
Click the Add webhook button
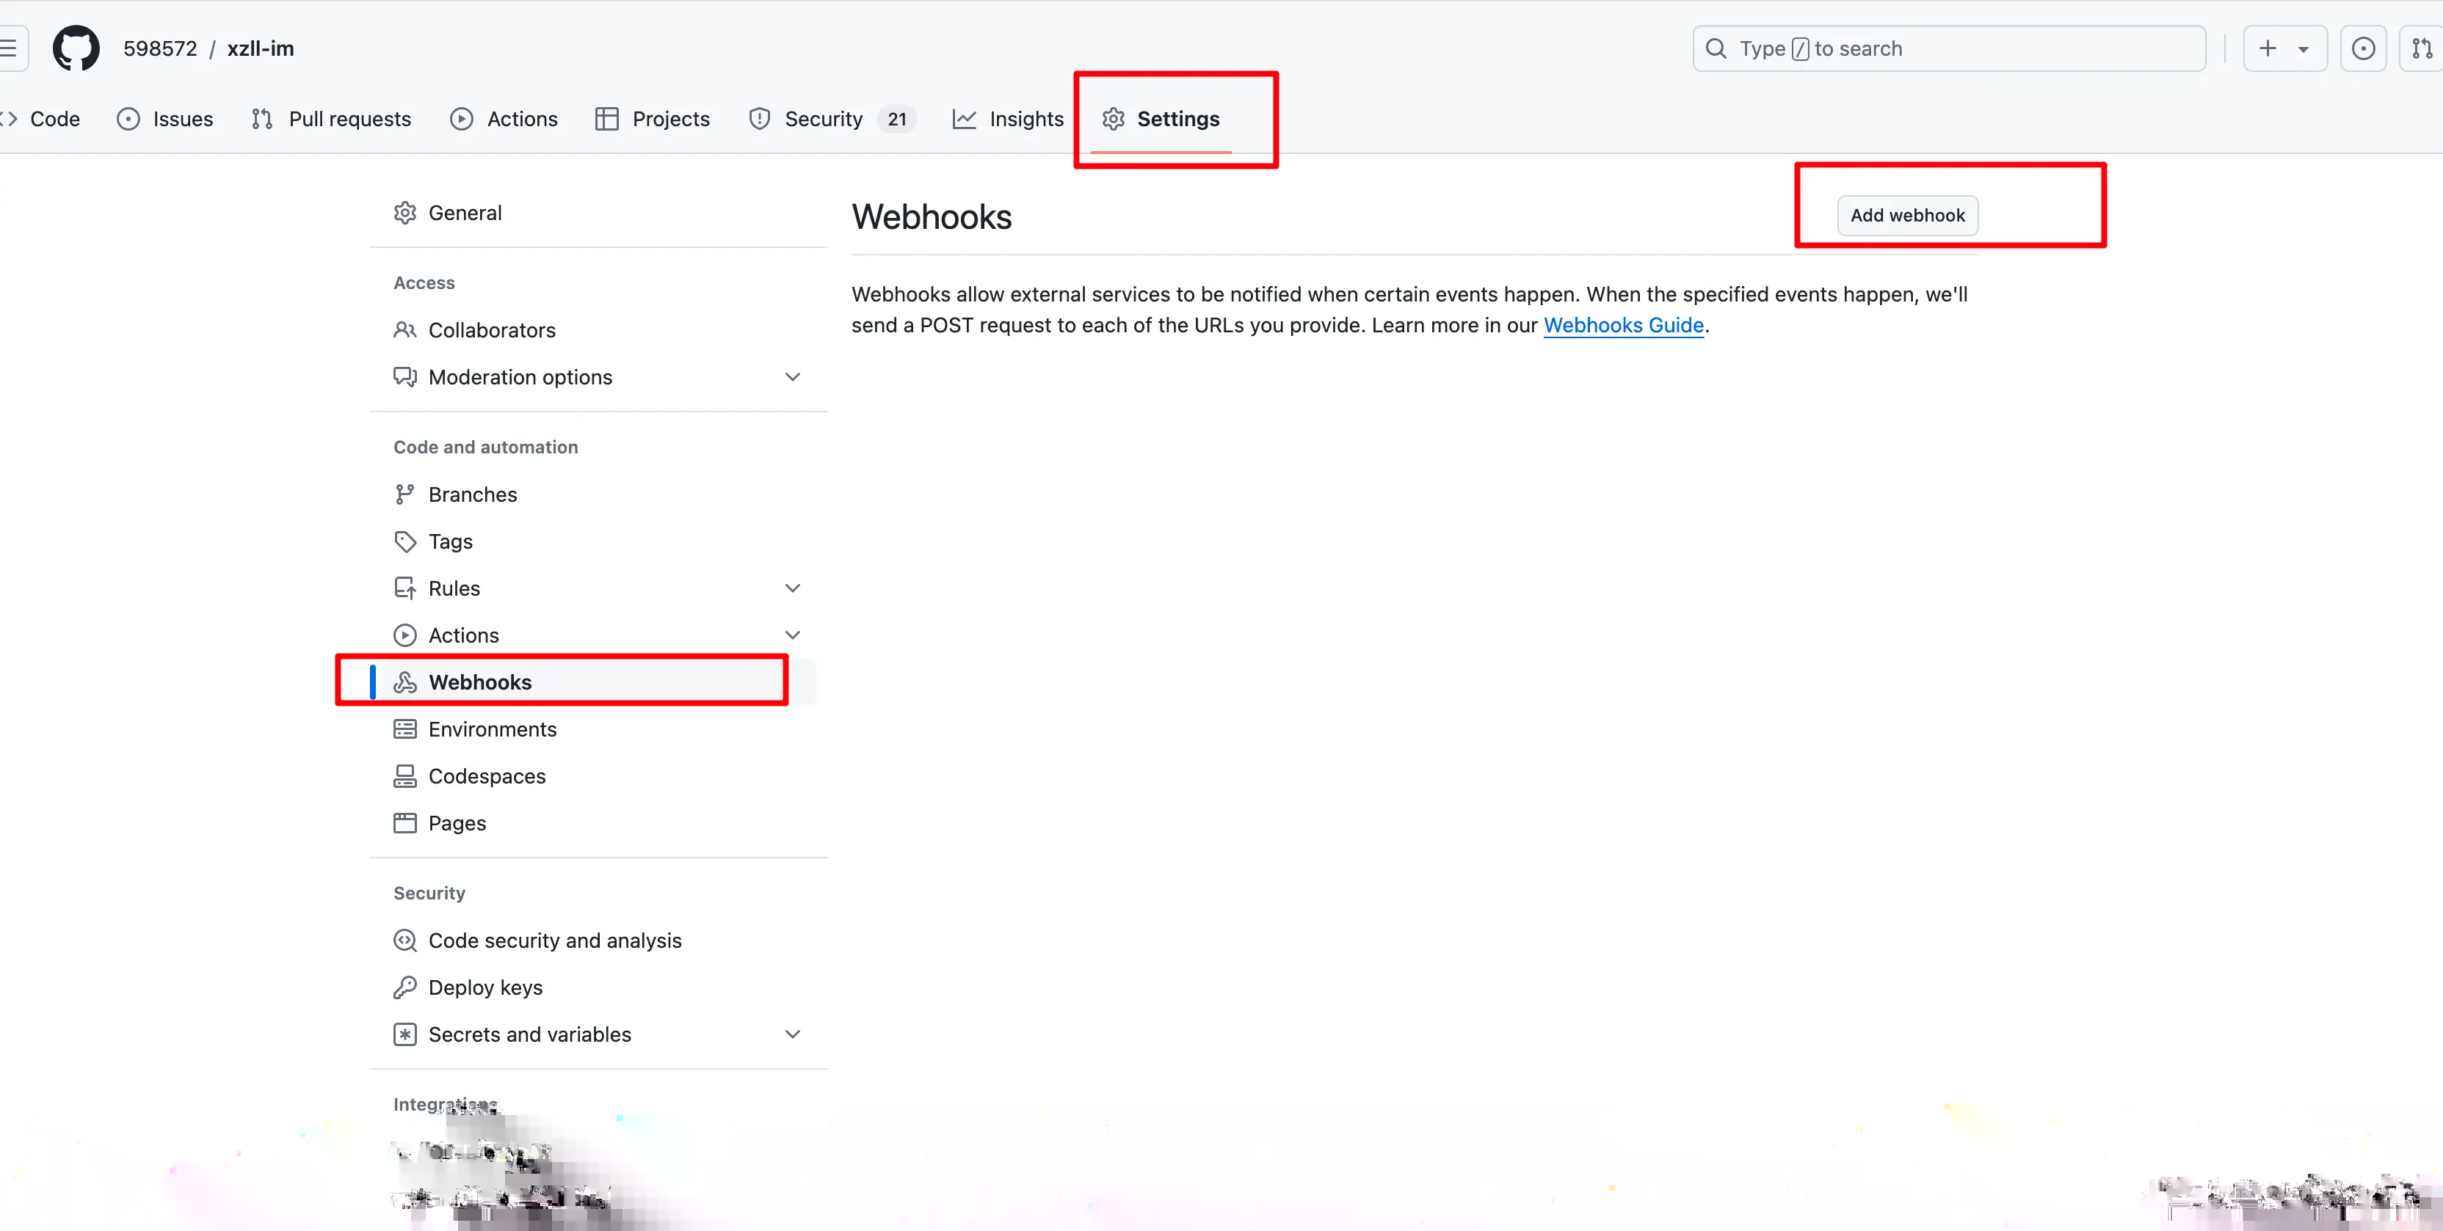click(x=1907, y=215)
